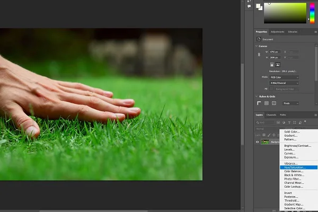This screenshot has width=318, height=212.
Task: Open the Layers panel menu icon
Action: point(315,115)
